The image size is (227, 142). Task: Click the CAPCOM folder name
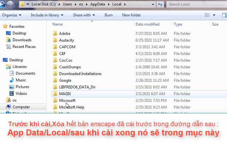pos(67,47)
